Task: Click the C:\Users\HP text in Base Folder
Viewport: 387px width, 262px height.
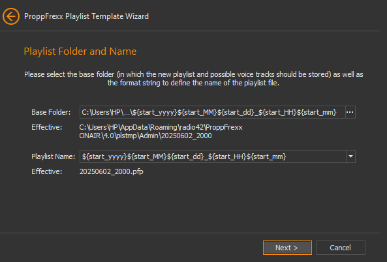Action: [x=101, y=112]
